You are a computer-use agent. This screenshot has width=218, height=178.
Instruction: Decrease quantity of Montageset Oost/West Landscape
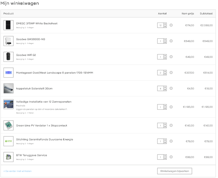[x=165, y=74]
